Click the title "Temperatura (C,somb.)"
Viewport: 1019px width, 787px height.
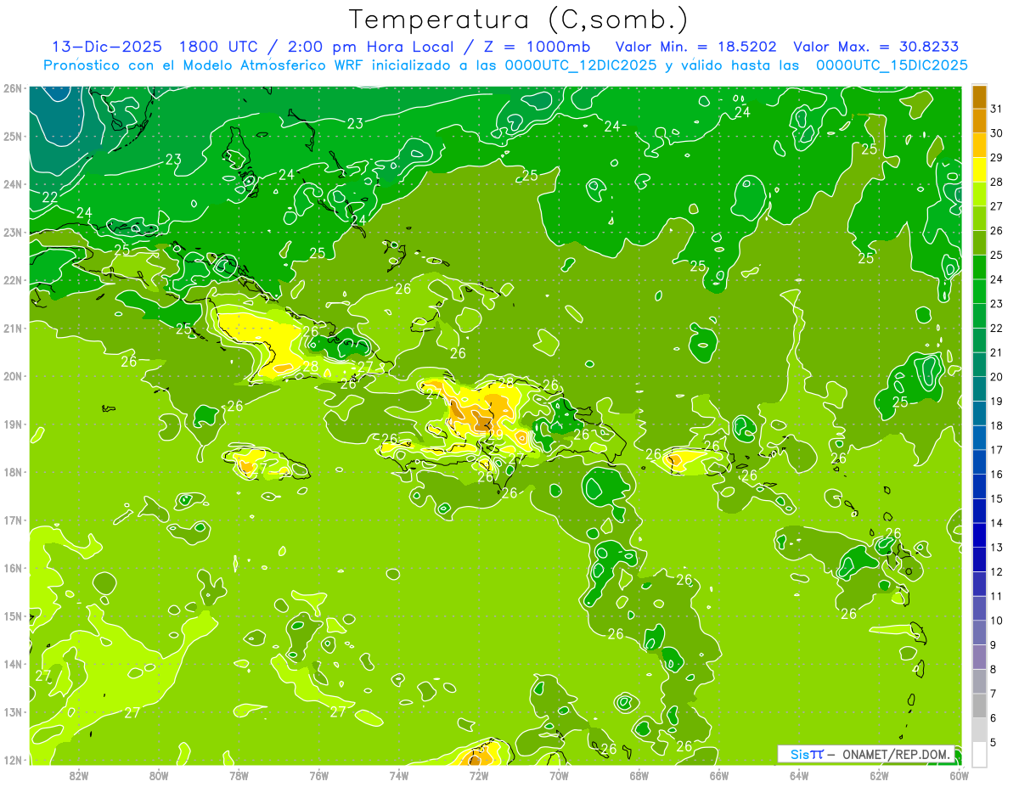519,20
